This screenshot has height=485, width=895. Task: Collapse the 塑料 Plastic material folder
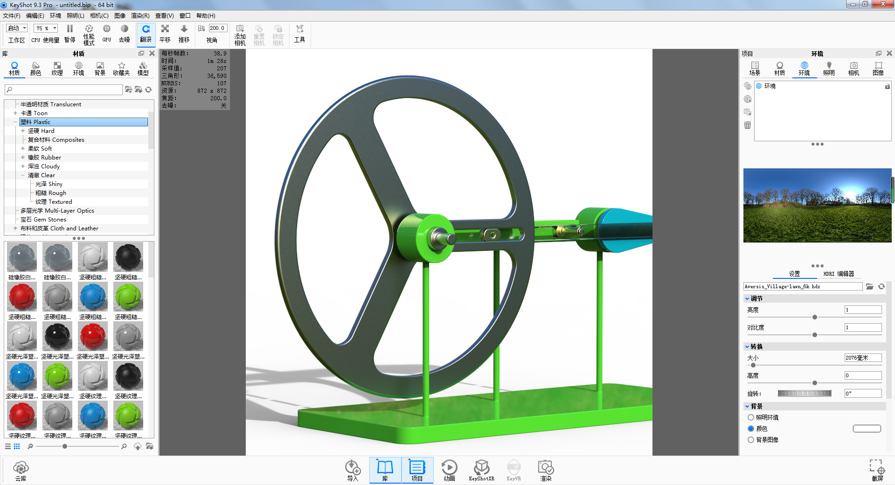coord(15,122)
